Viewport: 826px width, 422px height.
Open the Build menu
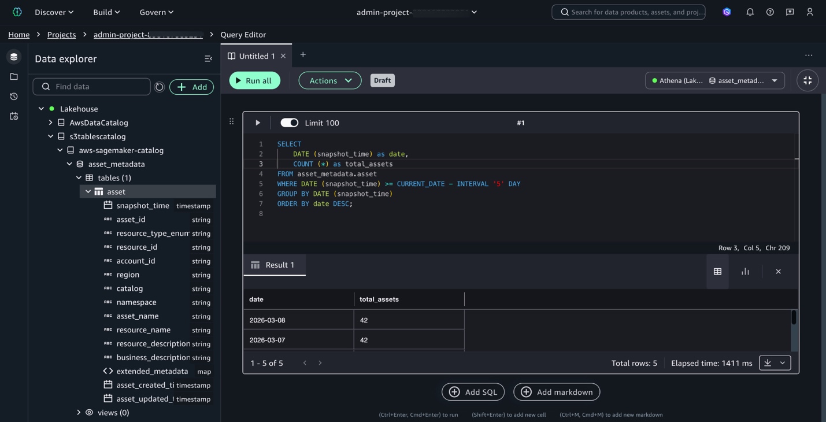pyautogui.click(x=106, y=12)
